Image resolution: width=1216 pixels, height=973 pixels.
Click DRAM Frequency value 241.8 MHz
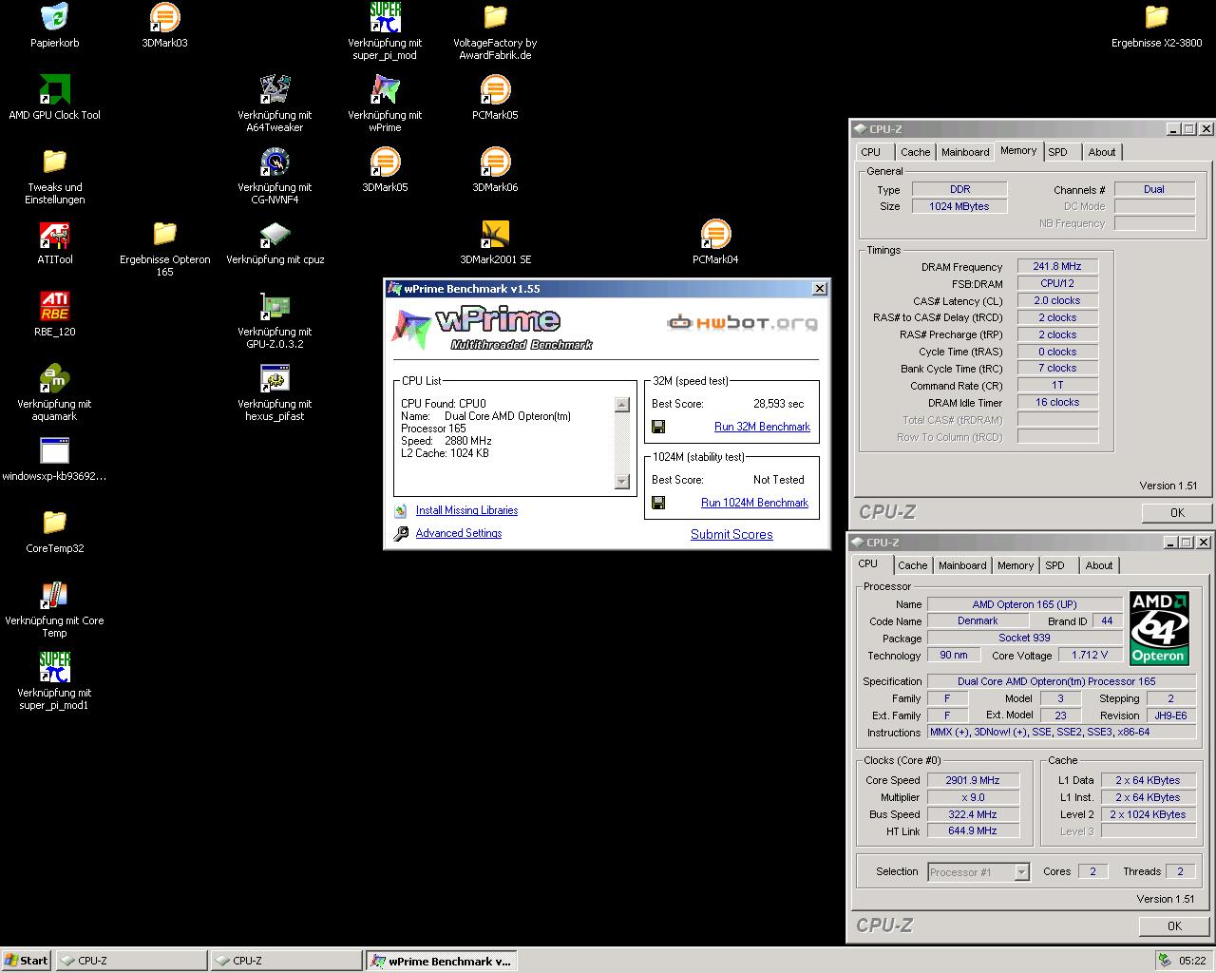(1057, 267)
